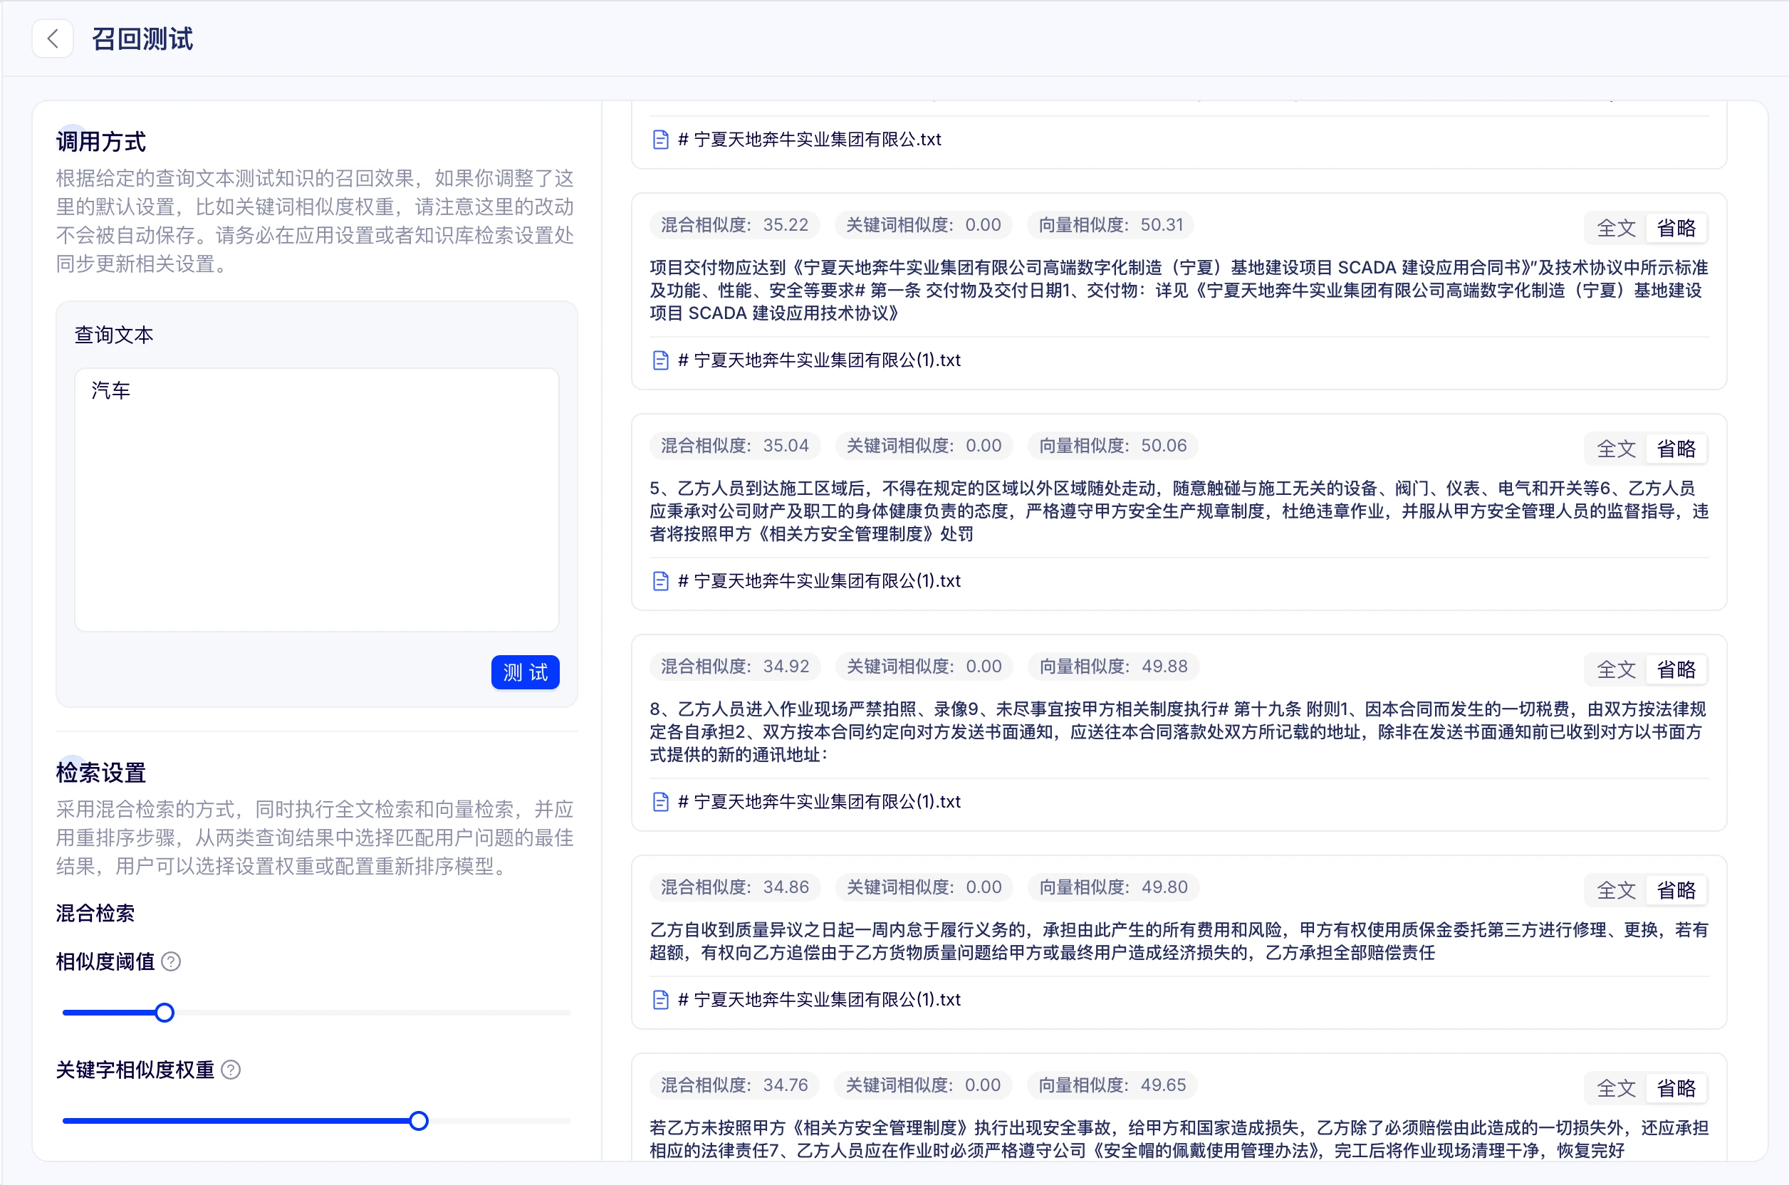Click the file icon in the 34.86 result card
Viewport: 1789px width, 1185px height.
tap(661, 1000)
